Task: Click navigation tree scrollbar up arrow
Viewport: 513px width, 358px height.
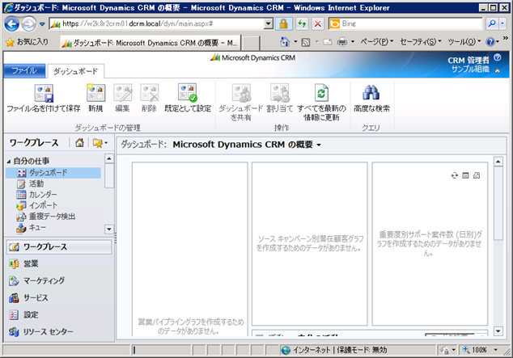Action: (109, 158)
